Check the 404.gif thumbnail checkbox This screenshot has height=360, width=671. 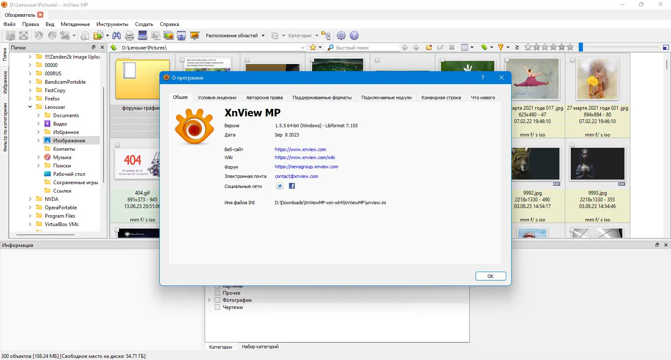coord(117,145)
